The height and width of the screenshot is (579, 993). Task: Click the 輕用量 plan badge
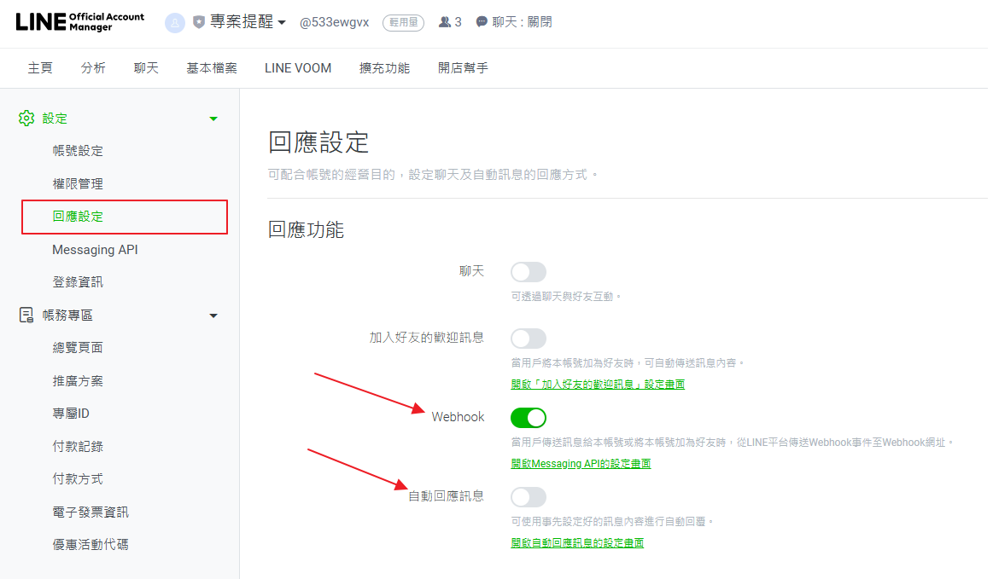[403, 23]
